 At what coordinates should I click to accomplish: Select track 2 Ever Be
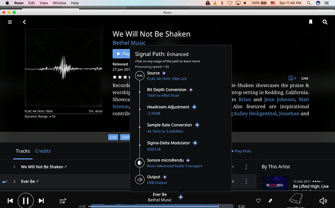[28, 181]
